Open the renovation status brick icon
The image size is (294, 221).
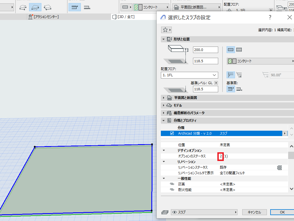click(x=279, y=167)
